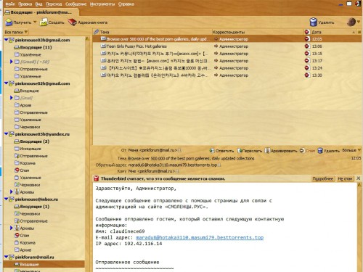
Task: Click star next to sender pinkforum@mail.ru
Action: click(179, 150)
